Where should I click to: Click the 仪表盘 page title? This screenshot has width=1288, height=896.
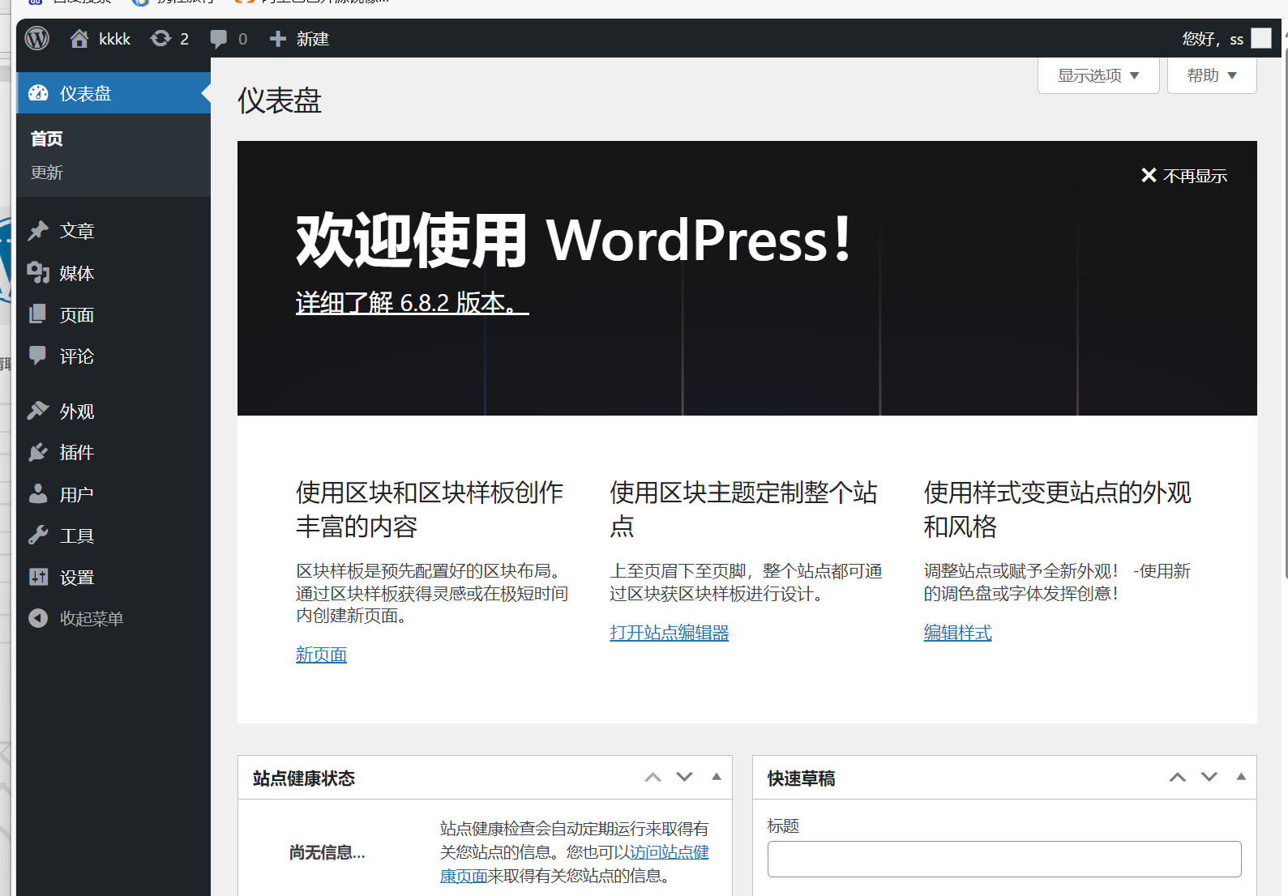[x=280, y=101]
